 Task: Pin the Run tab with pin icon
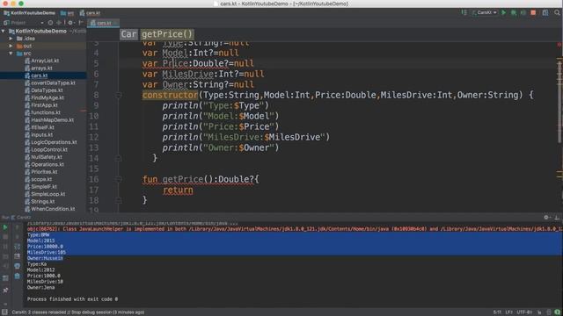5,290
